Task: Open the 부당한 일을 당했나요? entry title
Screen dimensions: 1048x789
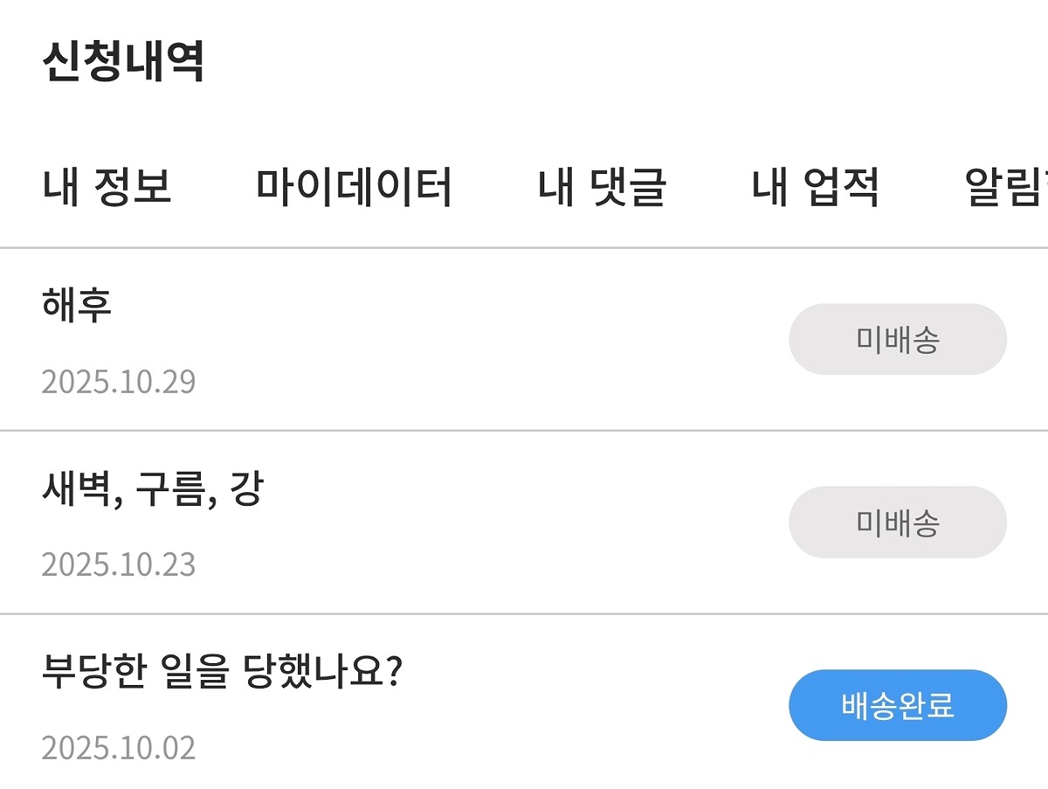Action: click(x=221, y=673)
